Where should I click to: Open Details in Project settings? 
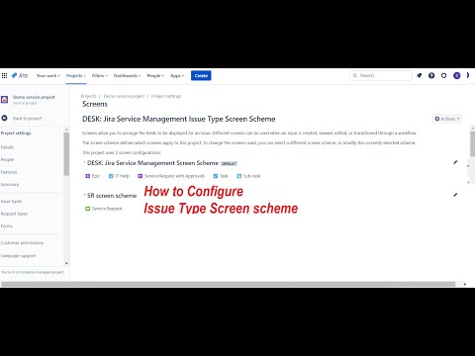[7, 147]
